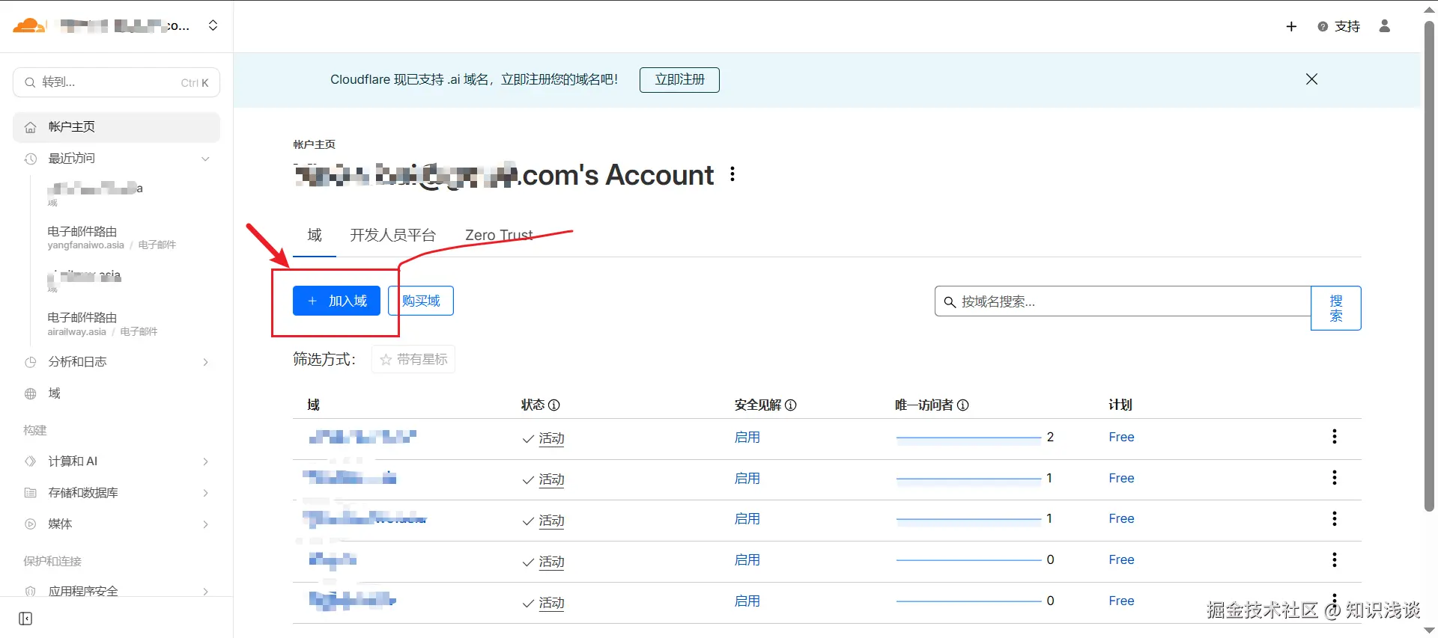Collapse the sidebar panel icon
The height and width of the screenshot is (638, 1438).
click(25, 619)
